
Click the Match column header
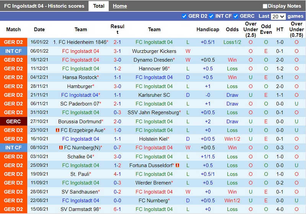[x=13, y=29]
